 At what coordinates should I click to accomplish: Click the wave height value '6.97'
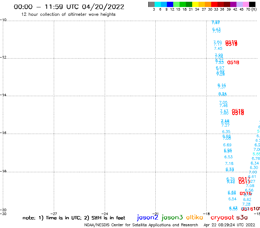220,68
